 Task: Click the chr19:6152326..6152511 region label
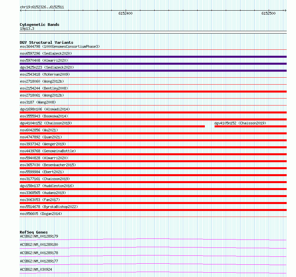(42, 7)
